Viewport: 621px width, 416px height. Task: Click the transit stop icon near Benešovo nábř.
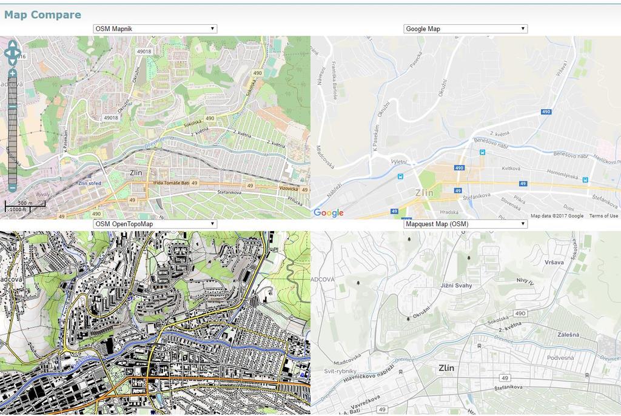coord(482,152)
